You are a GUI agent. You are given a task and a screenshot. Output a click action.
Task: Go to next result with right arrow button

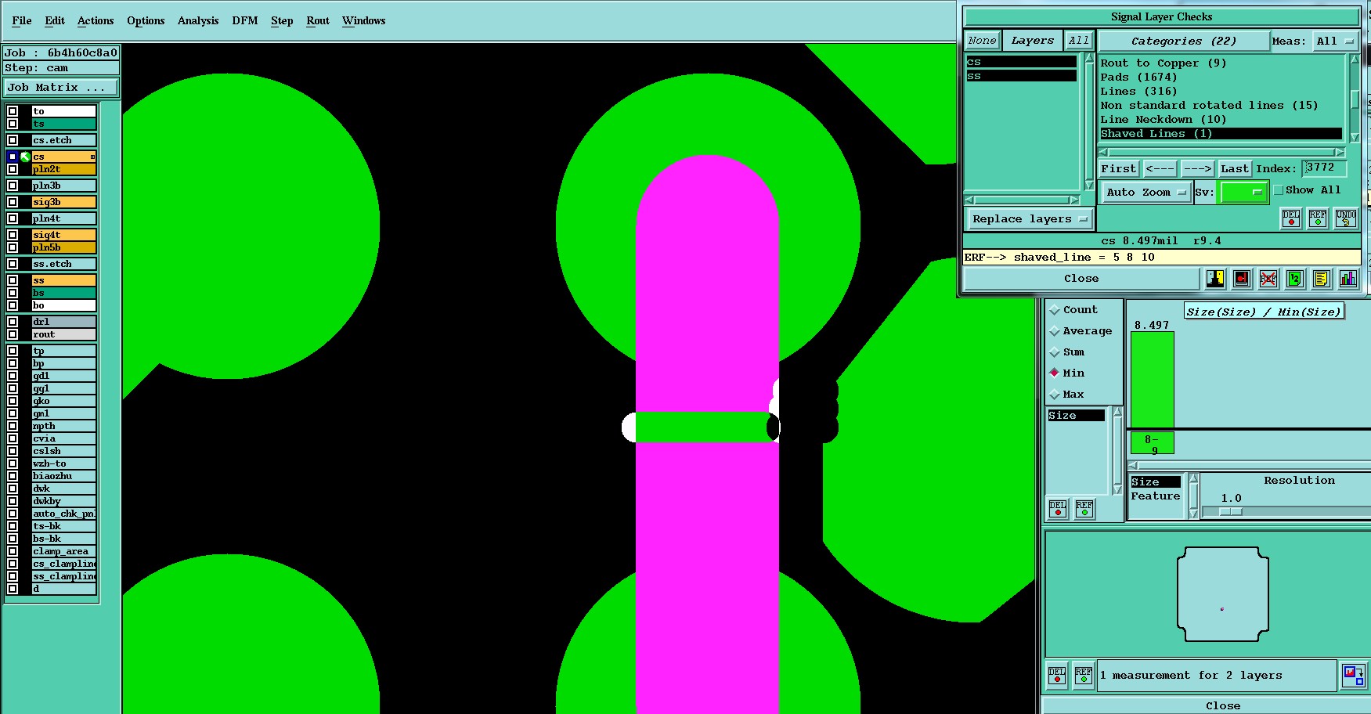tap(1197, 168)
